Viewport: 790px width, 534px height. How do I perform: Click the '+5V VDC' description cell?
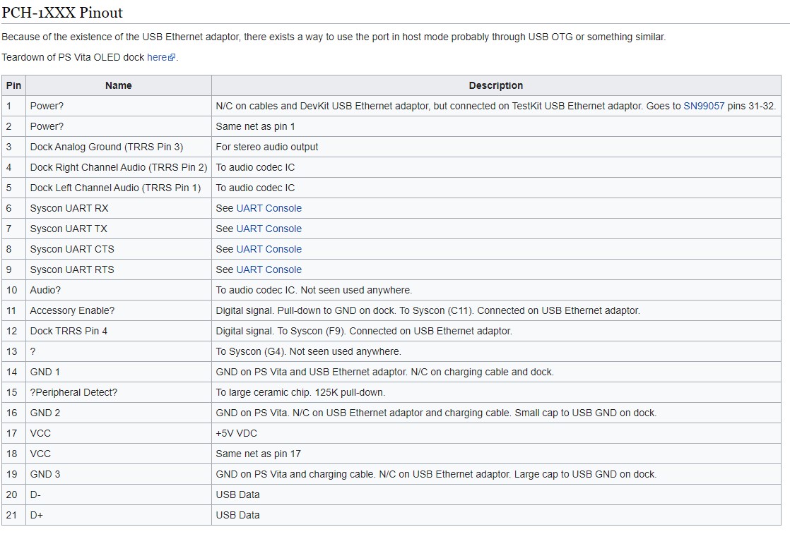click(496, 433)
